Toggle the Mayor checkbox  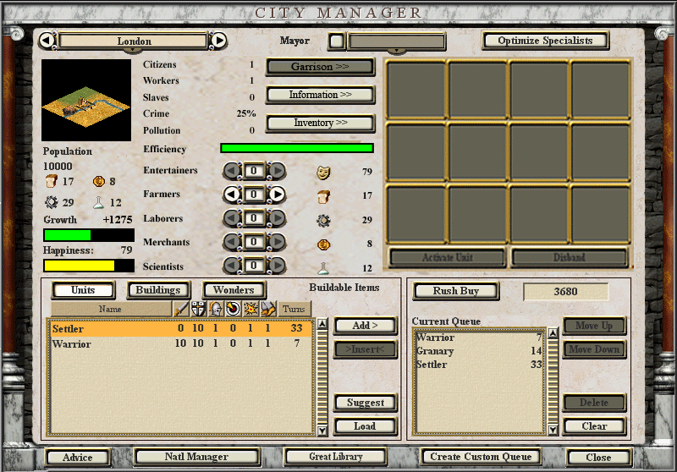(x=336, y=41)
